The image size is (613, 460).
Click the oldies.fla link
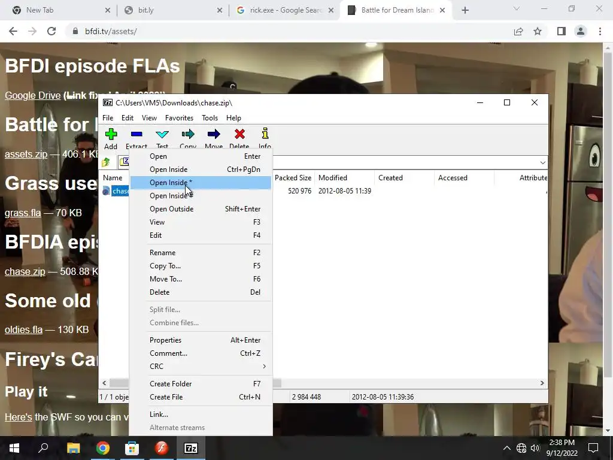click(x=23, y=330)
